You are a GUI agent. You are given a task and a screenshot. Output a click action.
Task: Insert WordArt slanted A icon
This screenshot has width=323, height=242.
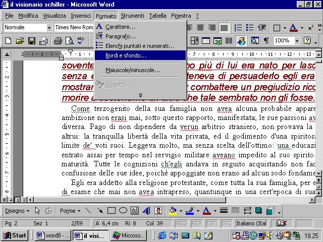[146, 211]
